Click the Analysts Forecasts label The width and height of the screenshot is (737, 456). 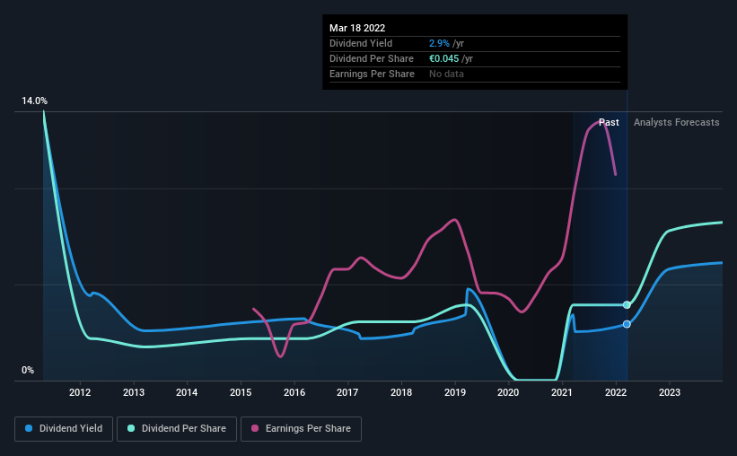pyautogui.click(x=676, y=122)
